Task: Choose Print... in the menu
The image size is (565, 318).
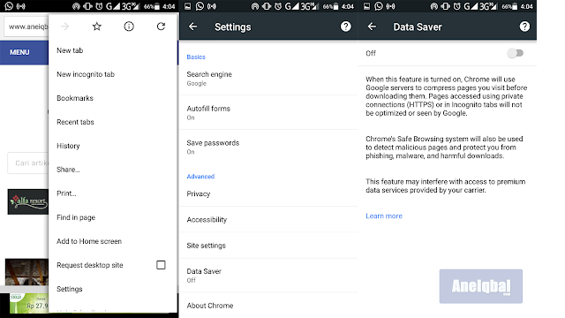Action: 112,193
